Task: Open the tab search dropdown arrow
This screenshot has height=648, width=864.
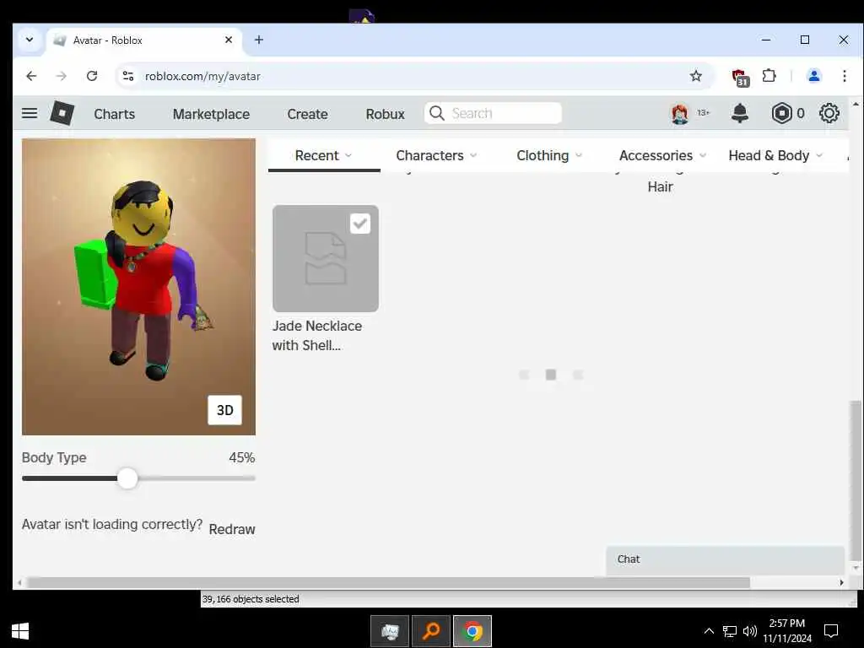Action: (x=30, y=40)
